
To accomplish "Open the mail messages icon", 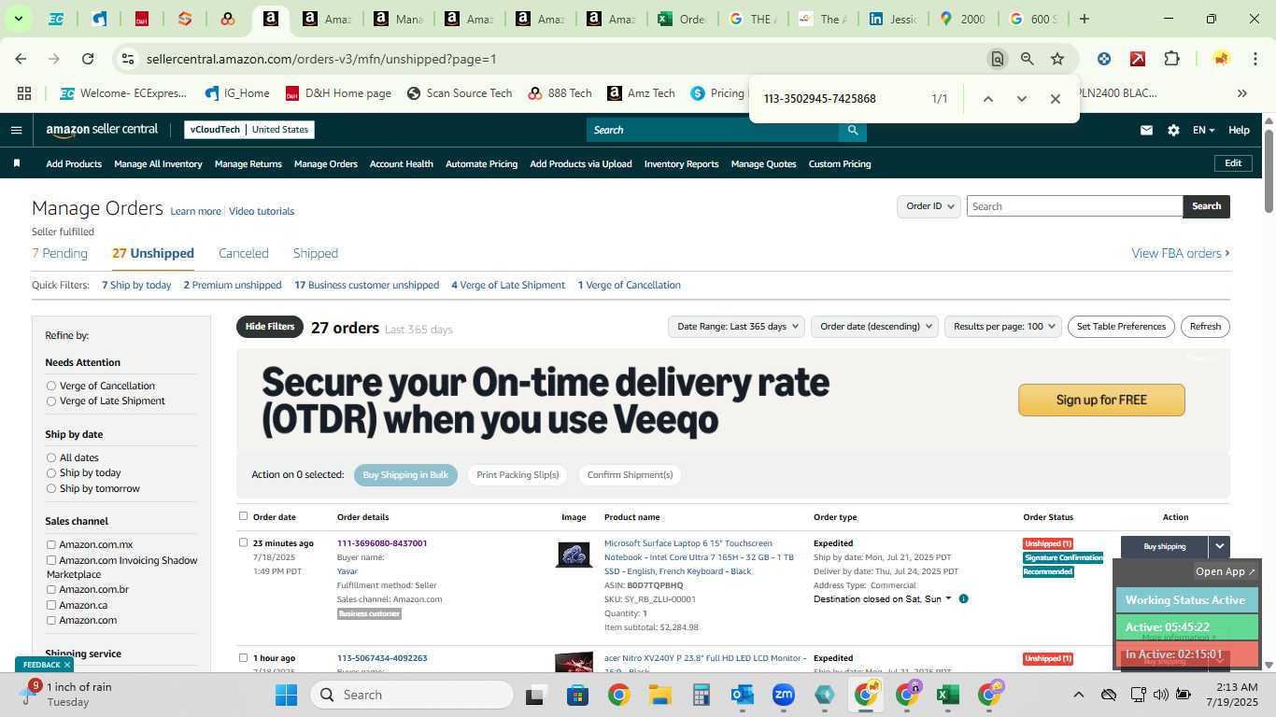I will (1146, 130).
